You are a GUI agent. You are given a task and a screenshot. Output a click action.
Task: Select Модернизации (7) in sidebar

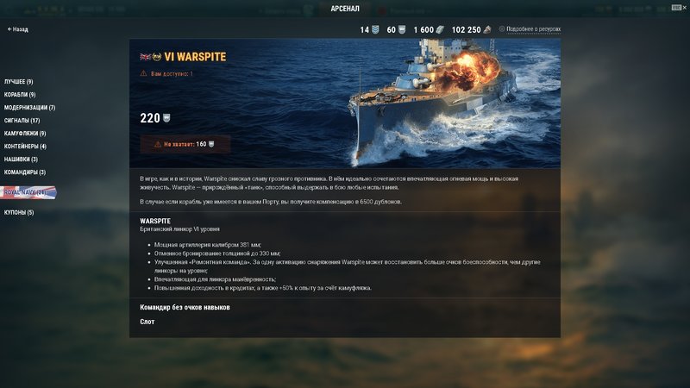point(29,107)
